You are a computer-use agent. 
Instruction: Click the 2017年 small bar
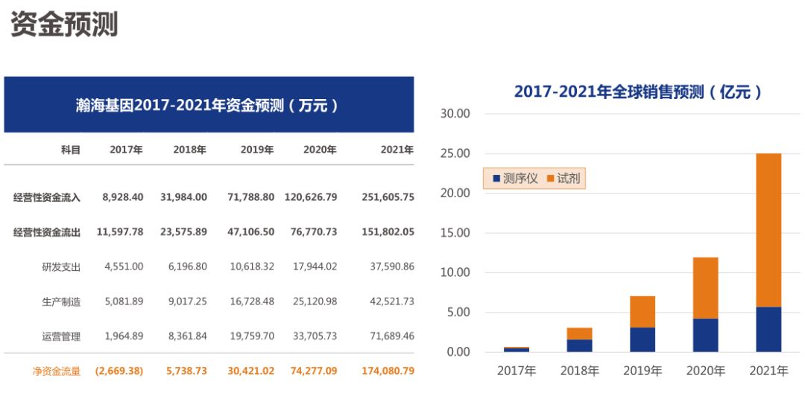(x=517, y=349)
